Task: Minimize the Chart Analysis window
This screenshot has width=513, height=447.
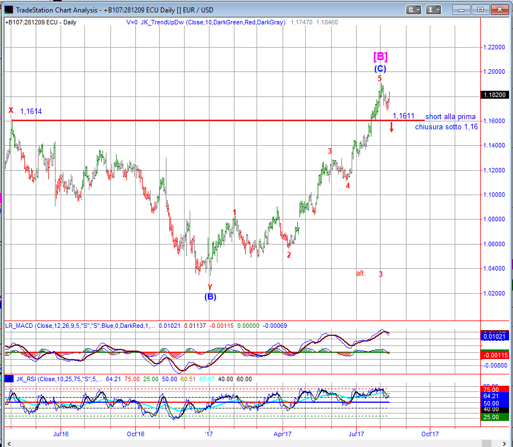Action: point(461,10)
